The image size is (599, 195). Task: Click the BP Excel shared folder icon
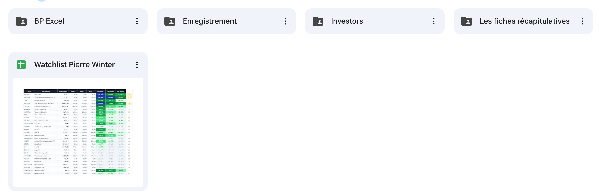pyautogui.click(x=21, y=21)
